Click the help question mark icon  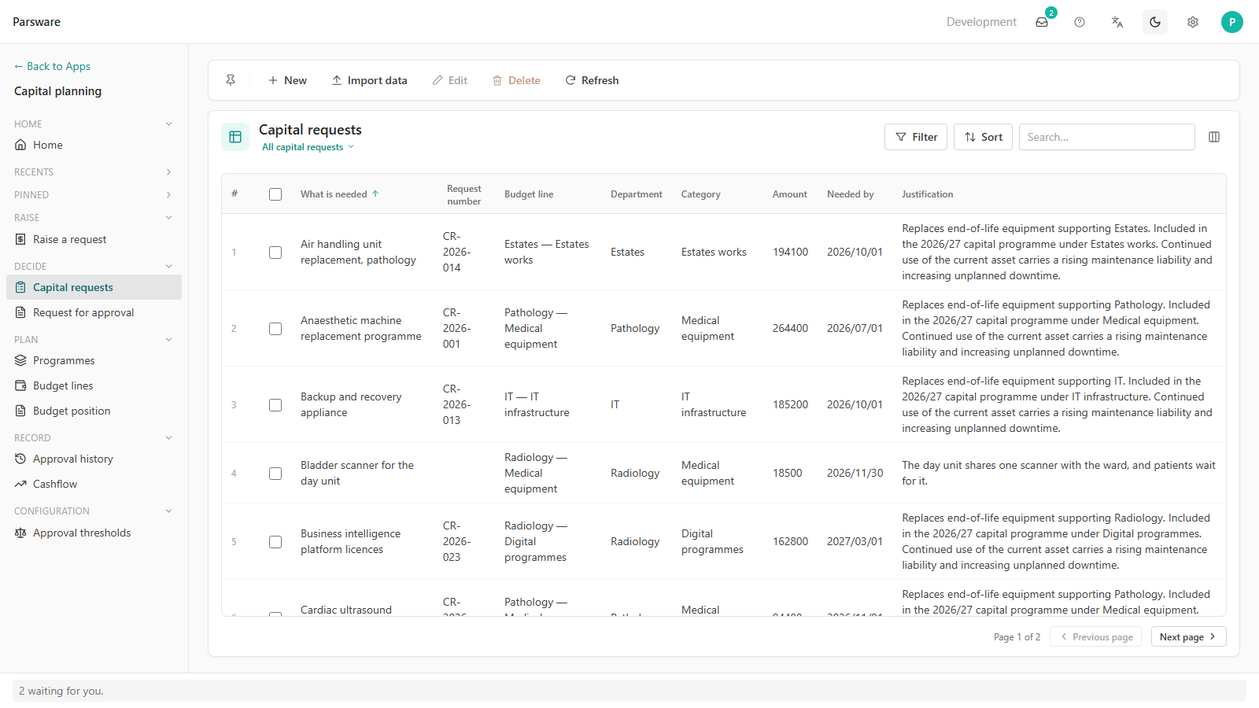point(1080,22)
